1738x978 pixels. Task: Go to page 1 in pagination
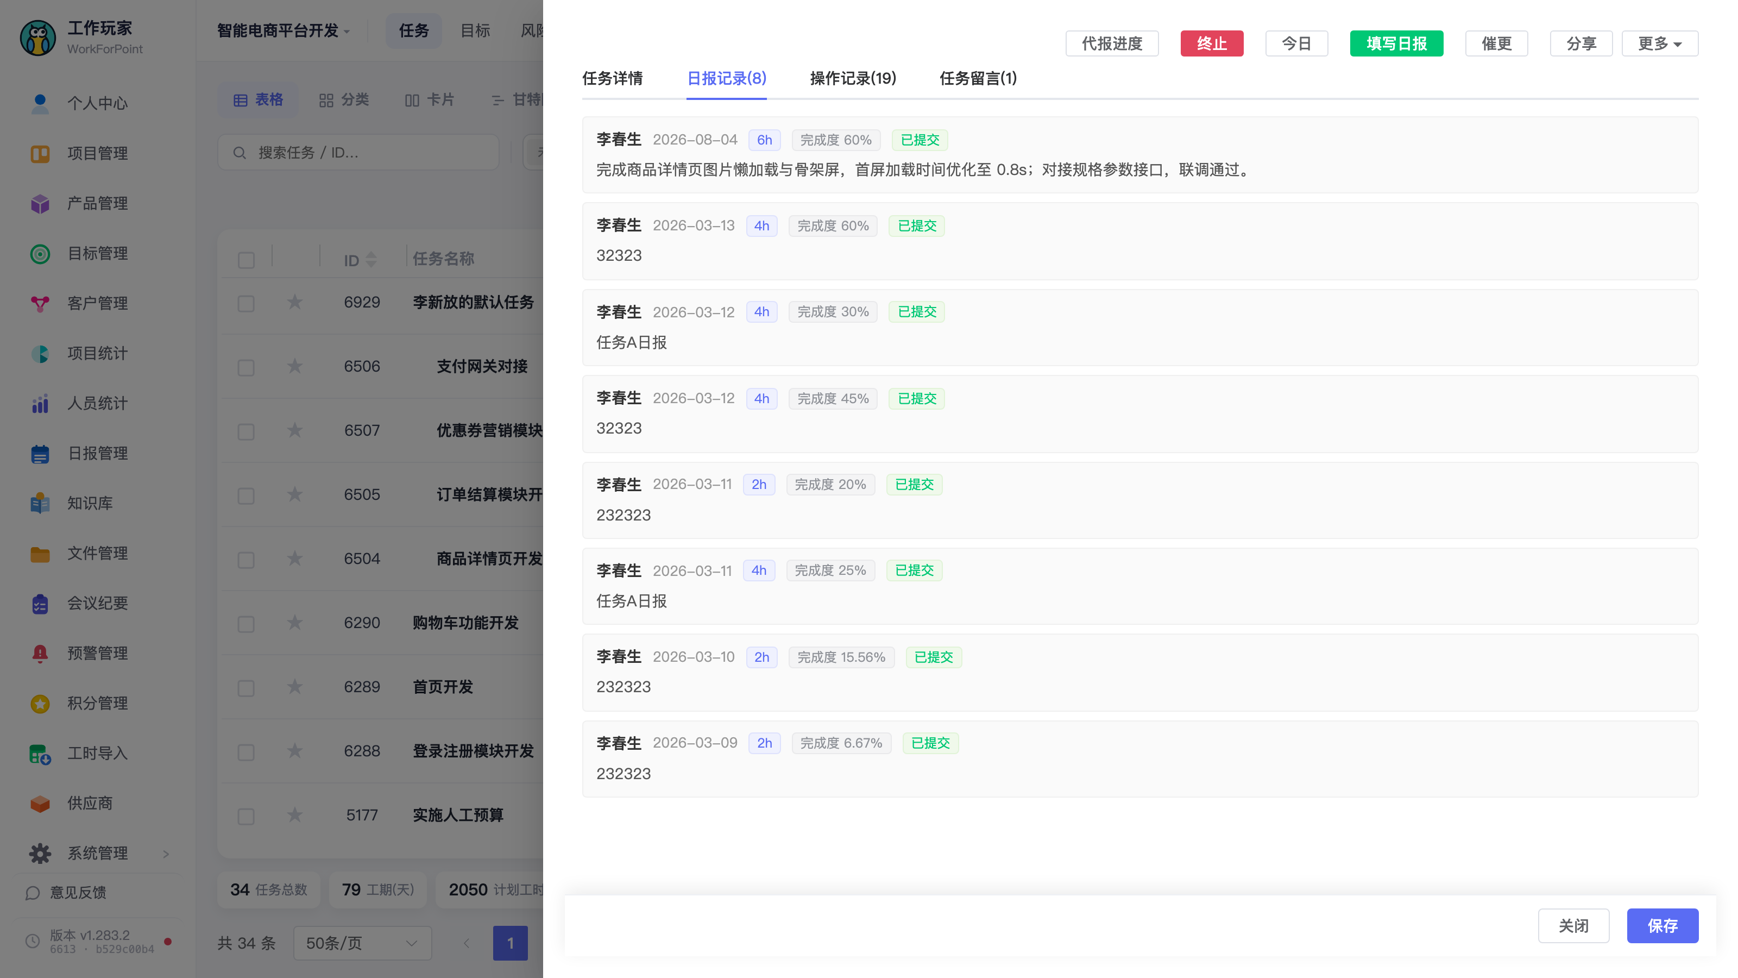point(510,943)
